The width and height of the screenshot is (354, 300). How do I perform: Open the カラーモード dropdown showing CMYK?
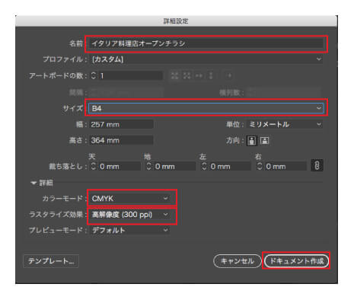[130, 198]
